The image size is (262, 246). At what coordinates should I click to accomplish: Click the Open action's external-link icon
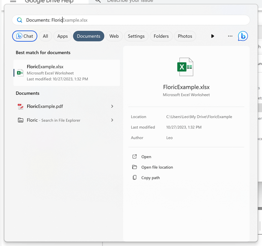134,156
